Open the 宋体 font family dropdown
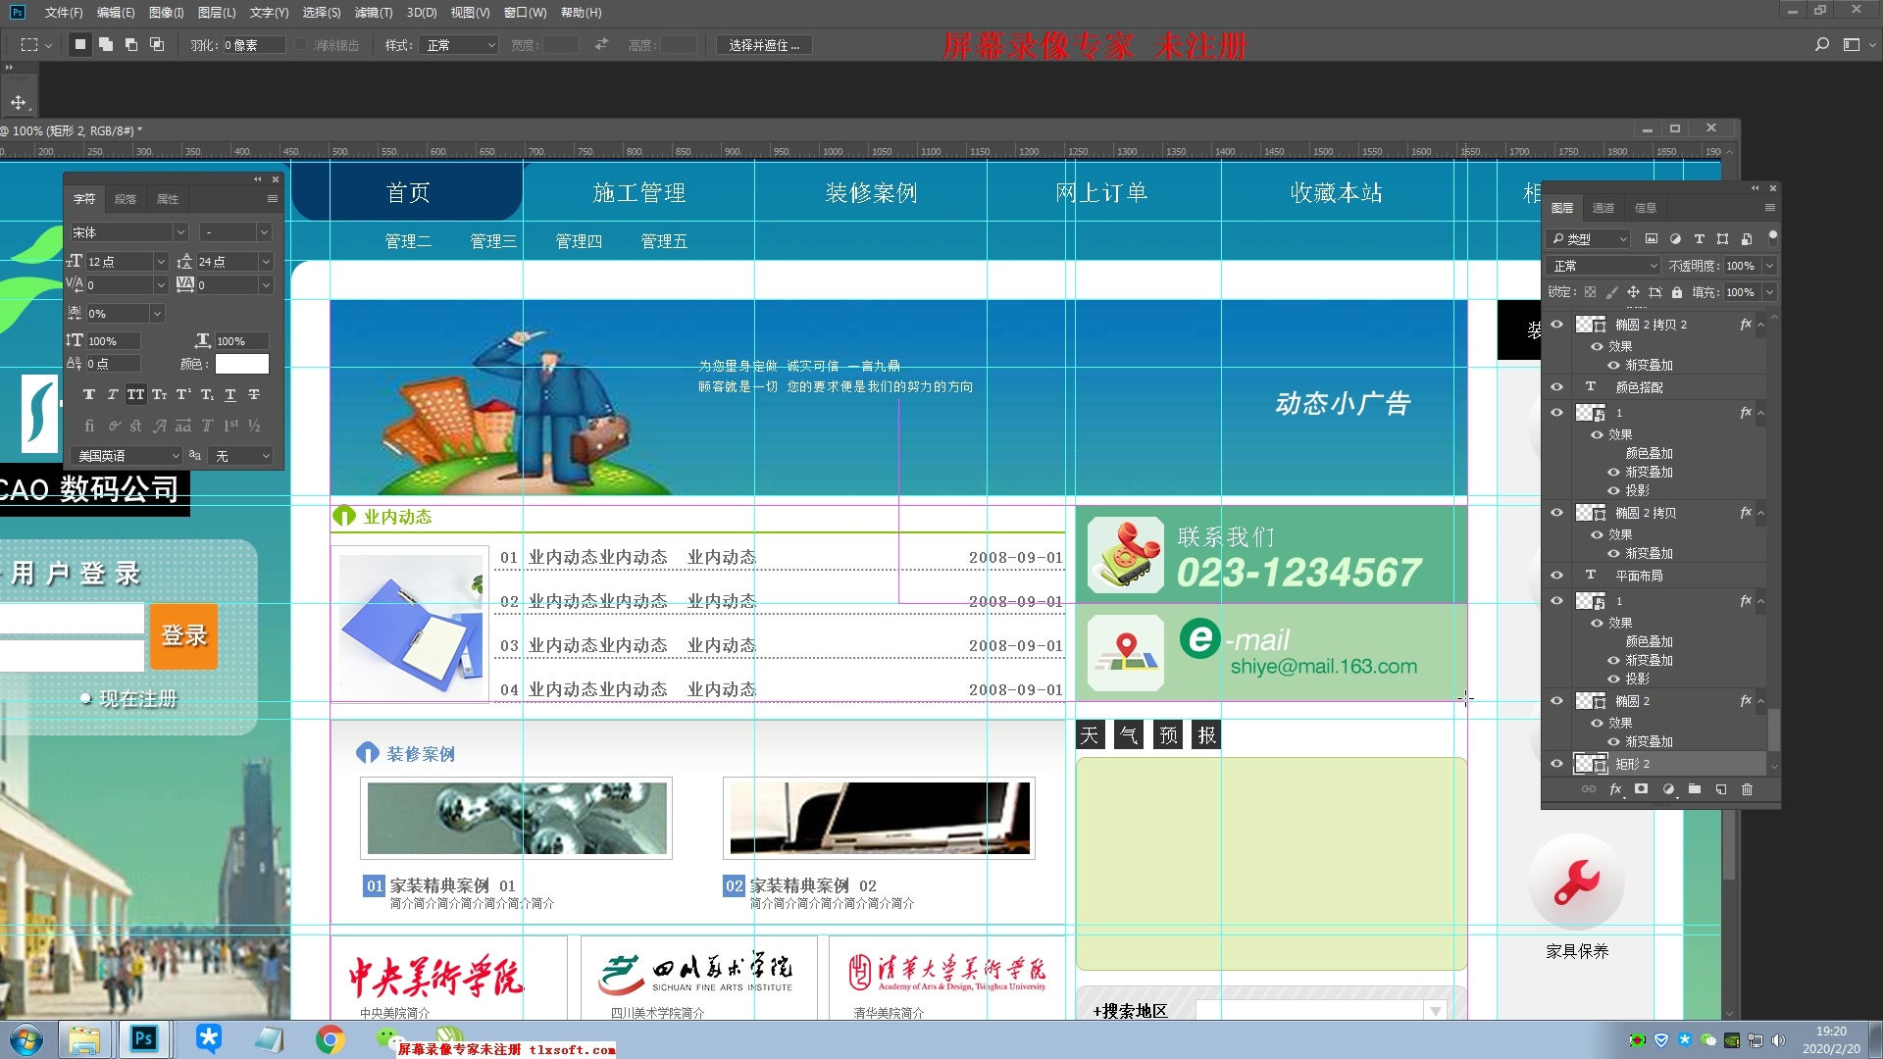1883x1059 pixels. click(x=180, y=232)
